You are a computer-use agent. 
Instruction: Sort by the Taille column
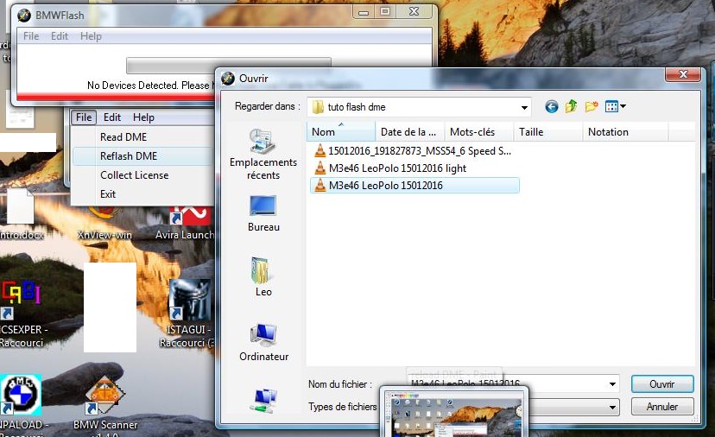pos(548,132)
